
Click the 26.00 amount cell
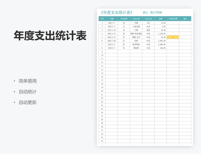click(x=161, y=30)
